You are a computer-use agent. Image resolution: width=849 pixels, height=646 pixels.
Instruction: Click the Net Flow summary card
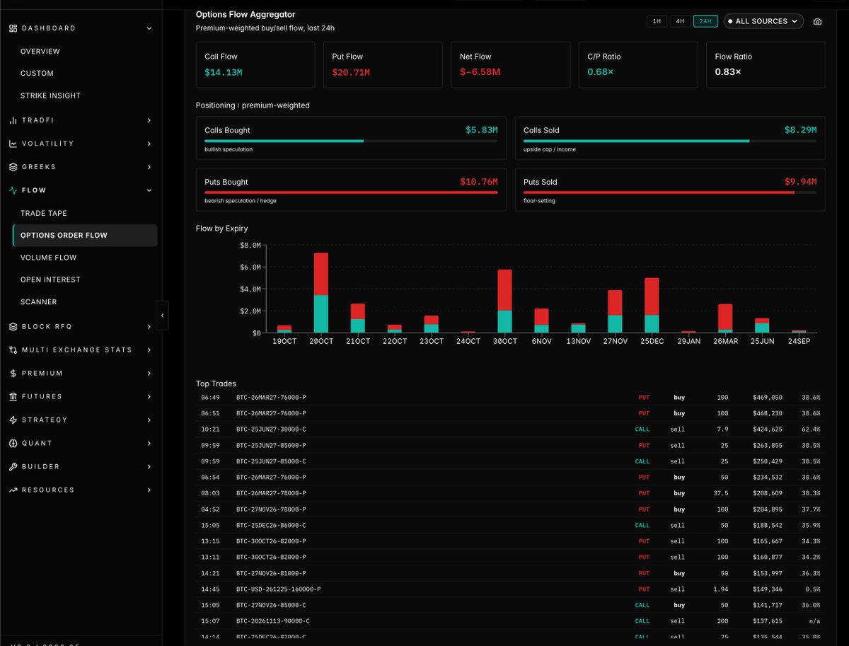coord(510,64)
